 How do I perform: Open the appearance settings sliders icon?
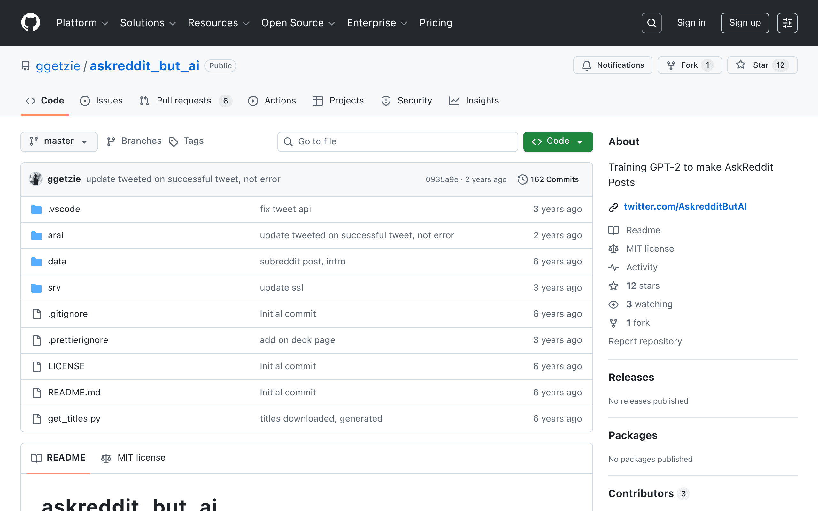click(x=787, y=23)
